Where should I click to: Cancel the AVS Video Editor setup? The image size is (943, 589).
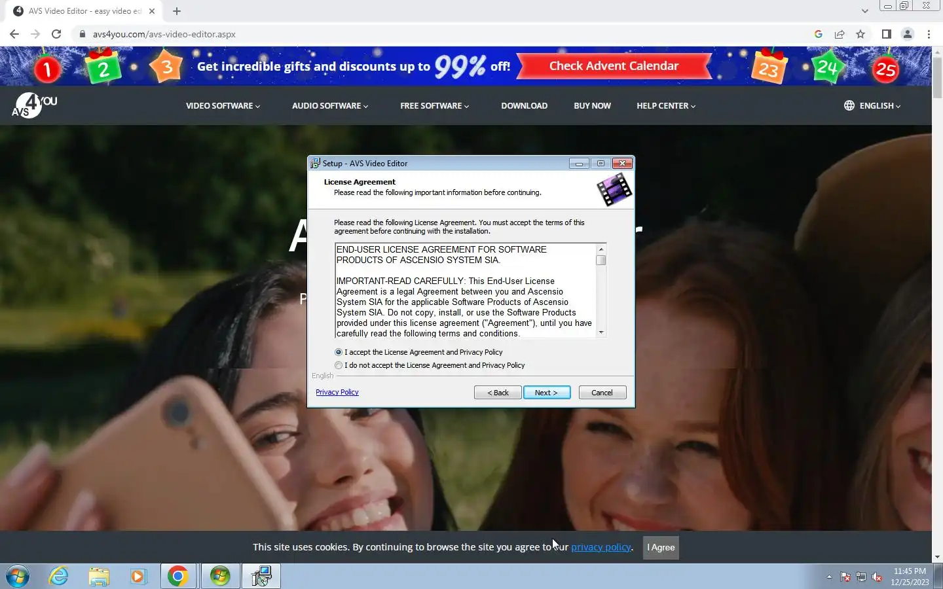[x=602, y=393]
